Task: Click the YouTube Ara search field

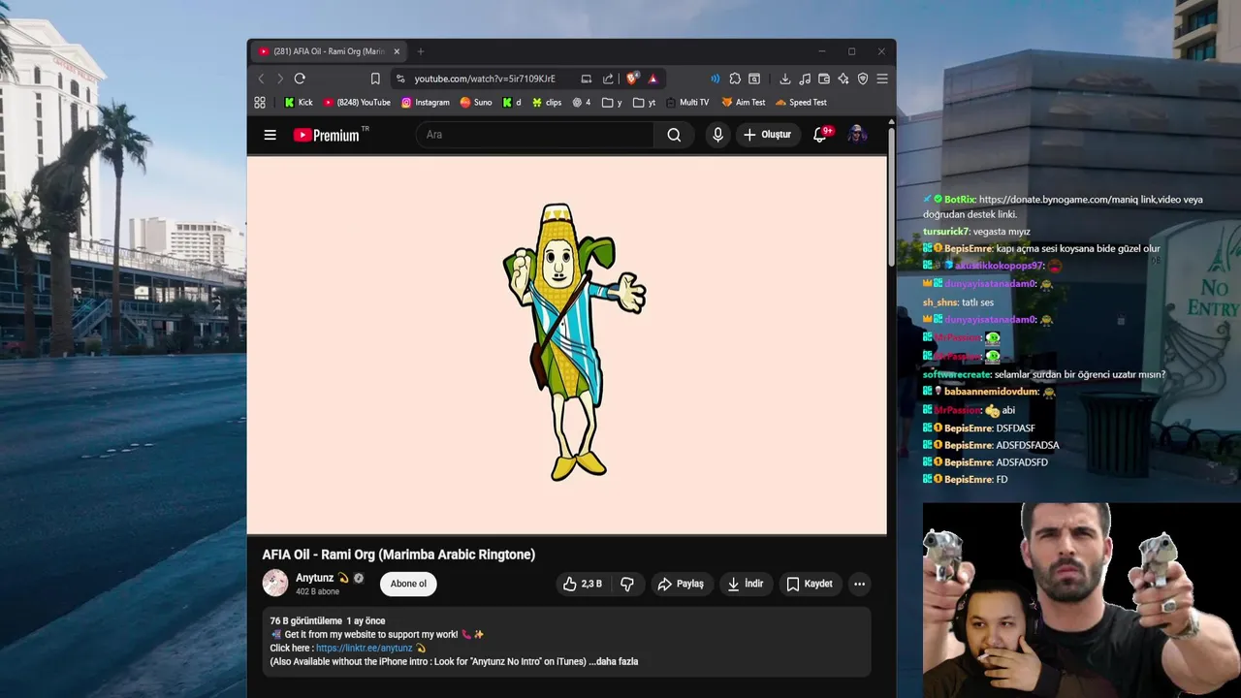Action: [536, 135]
